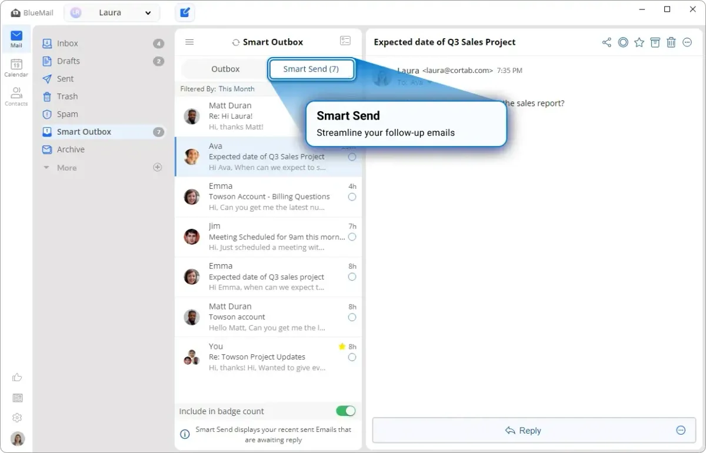Check the circle on Matt Duran Towson account
The image size is (706, 453).
point(352,317)
